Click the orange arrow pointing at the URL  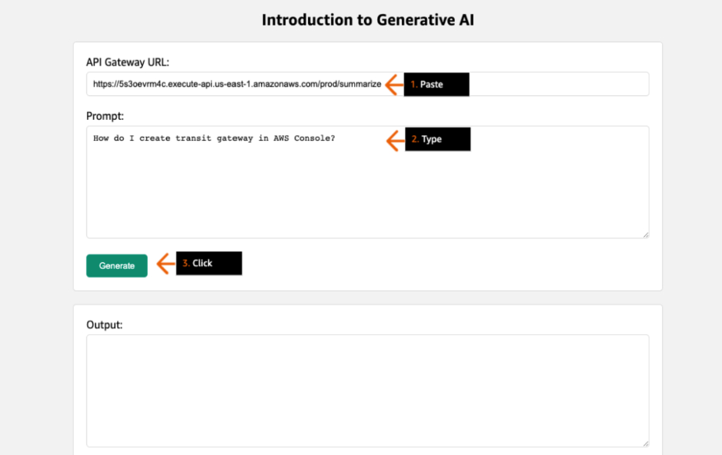[393, 85]
